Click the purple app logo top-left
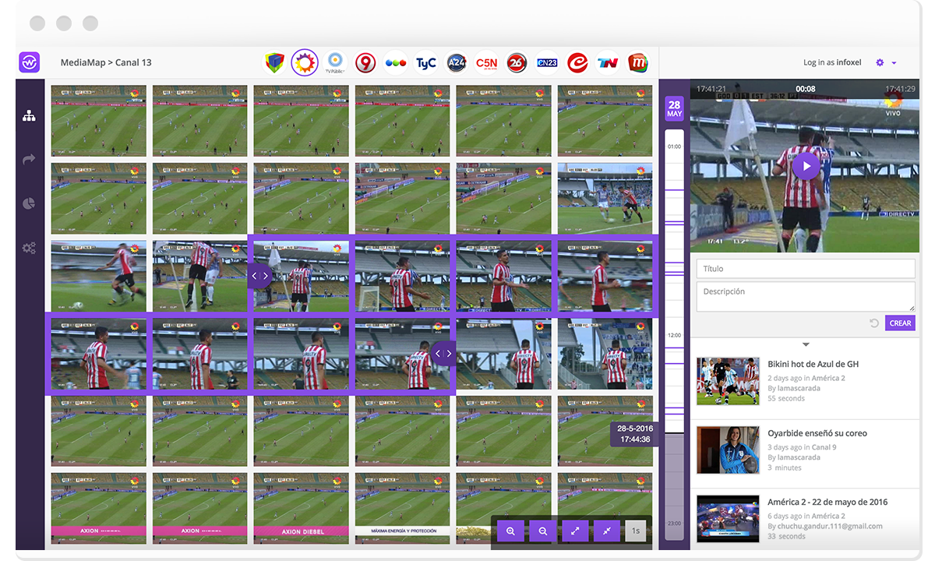The width and height of the screenshot is (935, 561). [x=30, y=62]
